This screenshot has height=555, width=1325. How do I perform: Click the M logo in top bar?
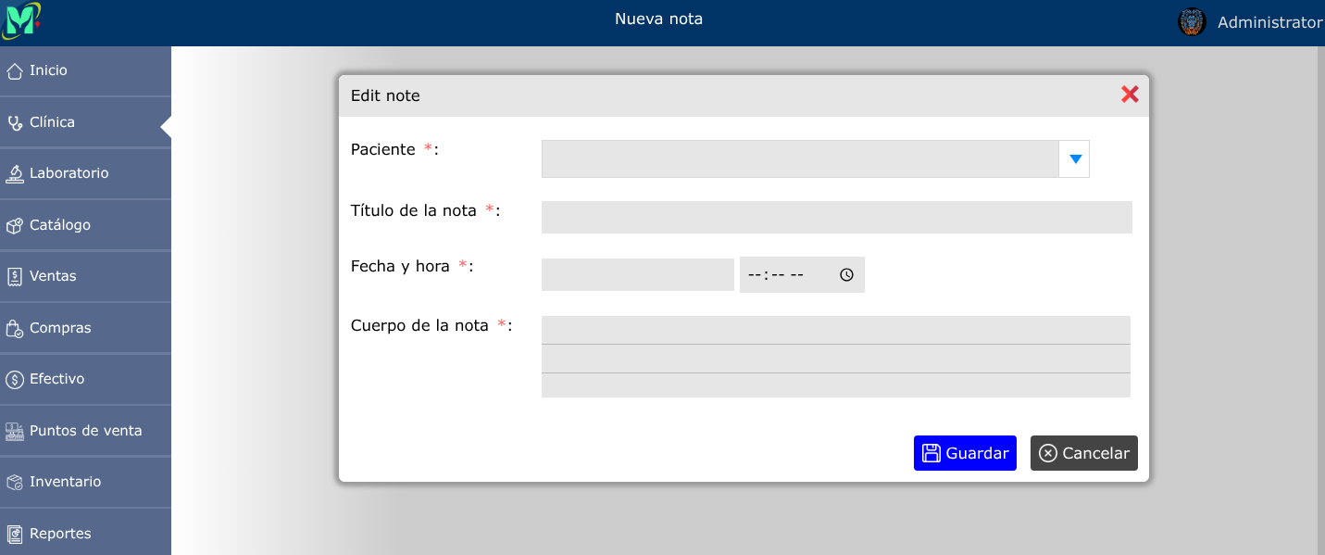(x=20, y=20)
